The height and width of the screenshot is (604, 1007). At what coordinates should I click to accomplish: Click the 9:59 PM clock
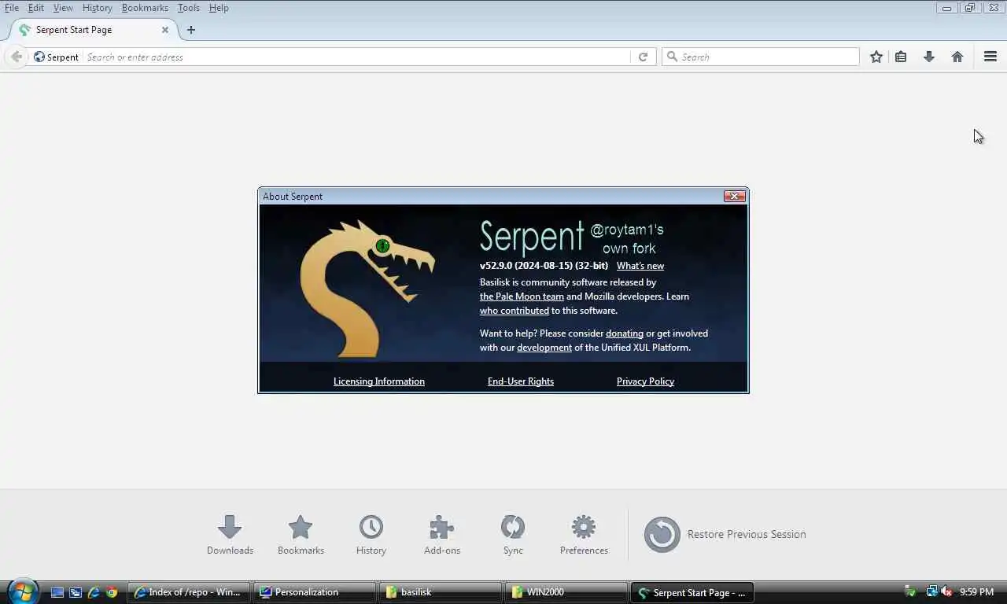pos(976,592)
